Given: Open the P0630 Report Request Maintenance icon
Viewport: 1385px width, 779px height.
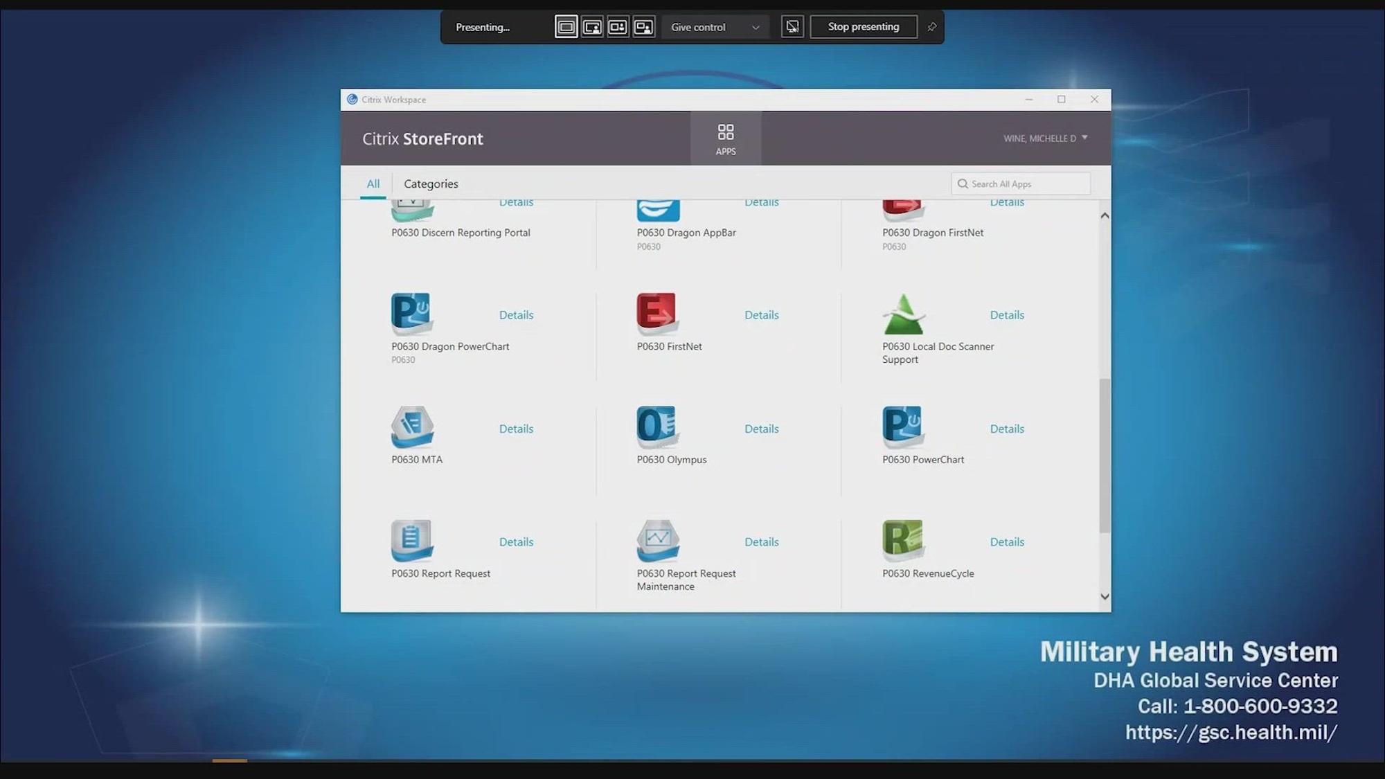Looking at the screenshot, I should tap(657, 539).
